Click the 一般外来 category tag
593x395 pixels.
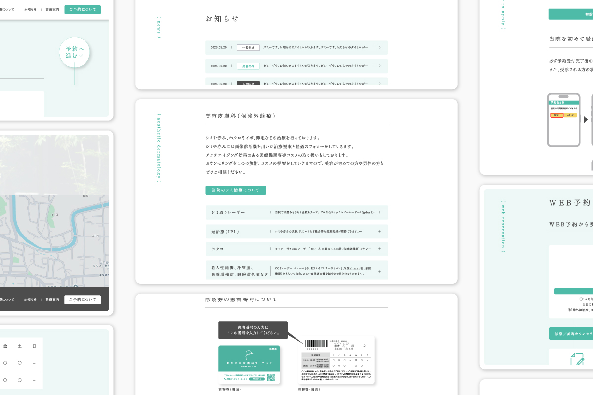(x=248, y=47)
